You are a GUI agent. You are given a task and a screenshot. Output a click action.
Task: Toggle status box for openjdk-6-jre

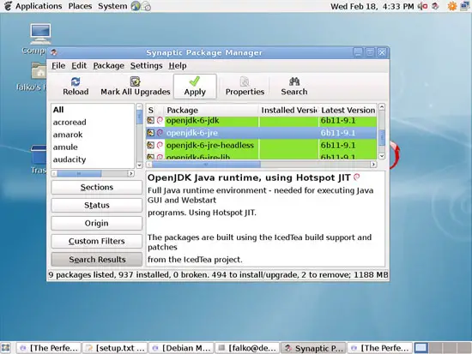[x=150, y=133]
